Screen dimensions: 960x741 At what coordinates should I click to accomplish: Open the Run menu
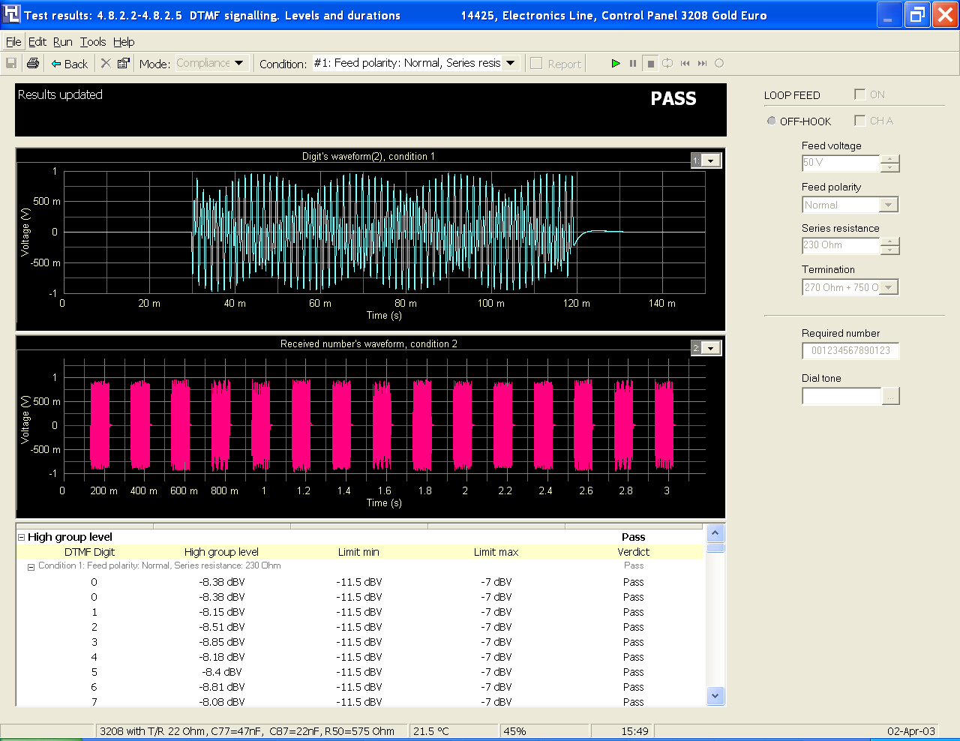click(x=63, y=42)
